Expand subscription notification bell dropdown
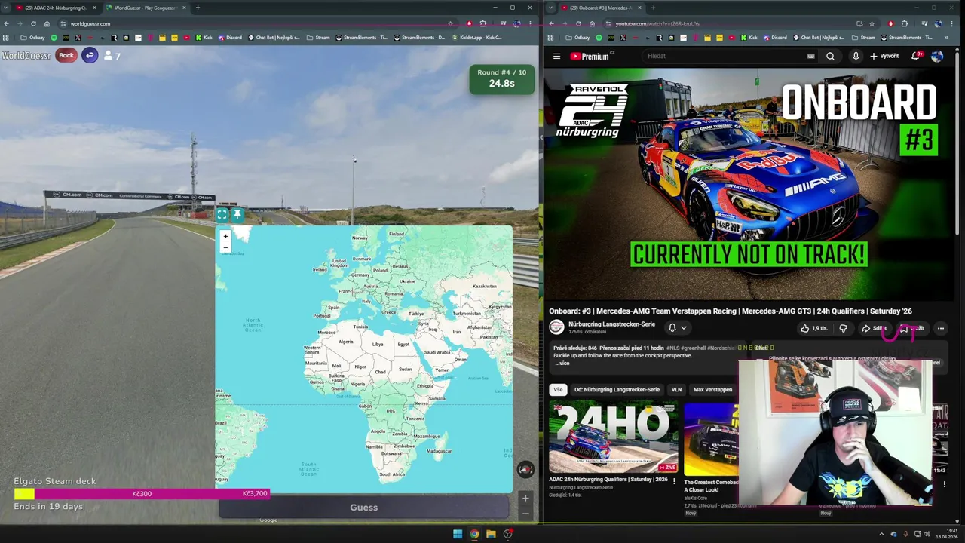This screenshot has width=965, height=543. [677, 327]
